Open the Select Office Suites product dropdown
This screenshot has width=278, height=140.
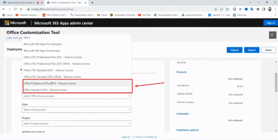tap(77, 96)
